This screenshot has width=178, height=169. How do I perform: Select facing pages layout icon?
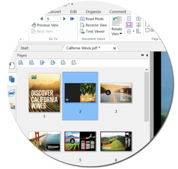pos(139,19)
